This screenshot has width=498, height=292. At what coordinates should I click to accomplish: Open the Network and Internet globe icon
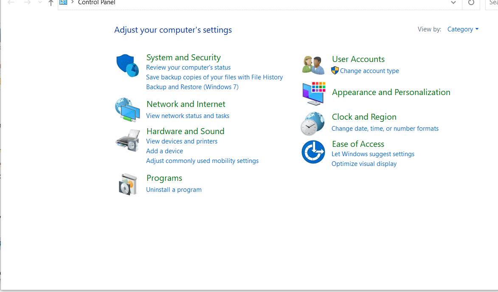[x=127, y=109]
